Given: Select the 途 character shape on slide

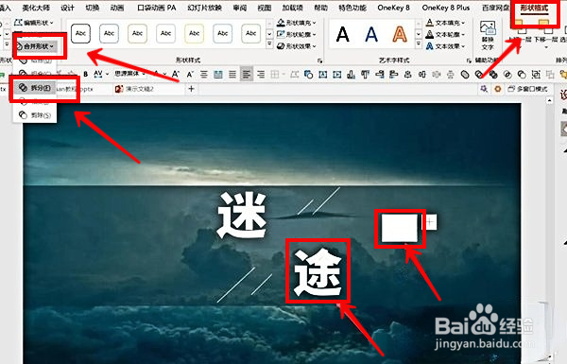Looking at the screenshot, I should pyautogui.click(x=318, y=271).
